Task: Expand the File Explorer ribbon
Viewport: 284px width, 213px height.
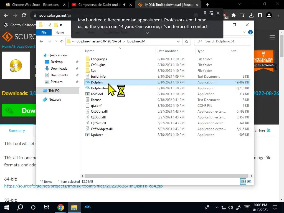Action: (244, 32)
